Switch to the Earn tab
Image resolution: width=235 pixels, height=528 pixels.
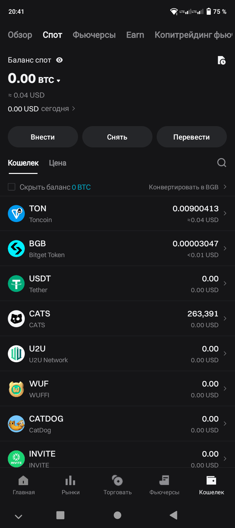coord(135,35)
